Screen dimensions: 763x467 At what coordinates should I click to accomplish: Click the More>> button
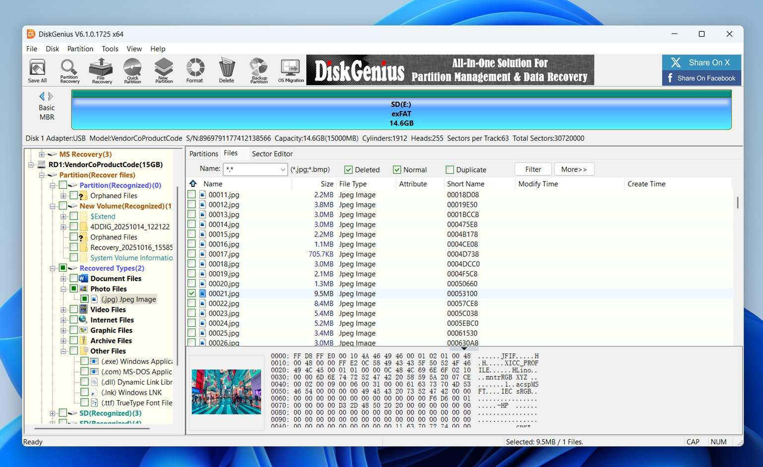tap(573, 169)
